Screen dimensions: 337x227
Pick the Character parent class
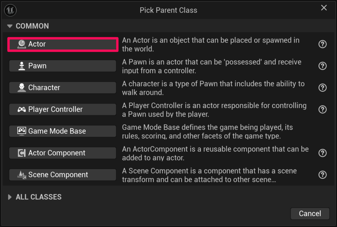click(x=63, y=88)
